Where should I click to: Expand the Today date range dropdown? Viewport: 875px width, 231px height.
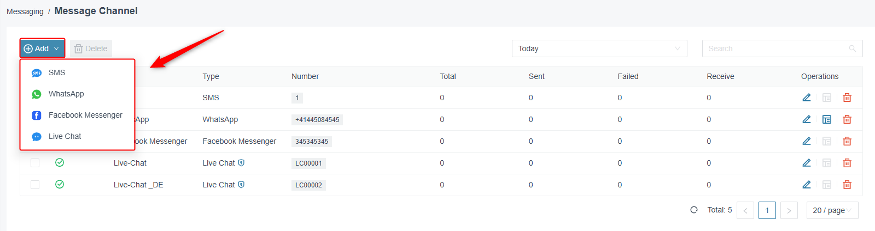(599, 48)
